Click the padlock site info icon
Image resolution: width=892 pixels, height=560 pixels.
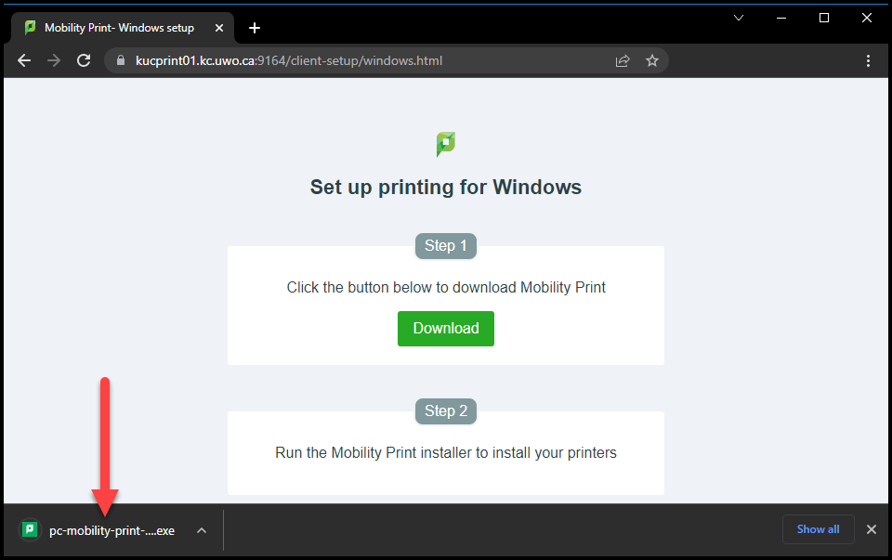coord(121,60)
